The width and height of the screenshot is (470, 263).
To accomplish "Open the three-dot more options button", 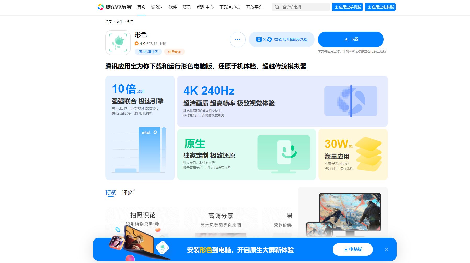I will [238, 40].
